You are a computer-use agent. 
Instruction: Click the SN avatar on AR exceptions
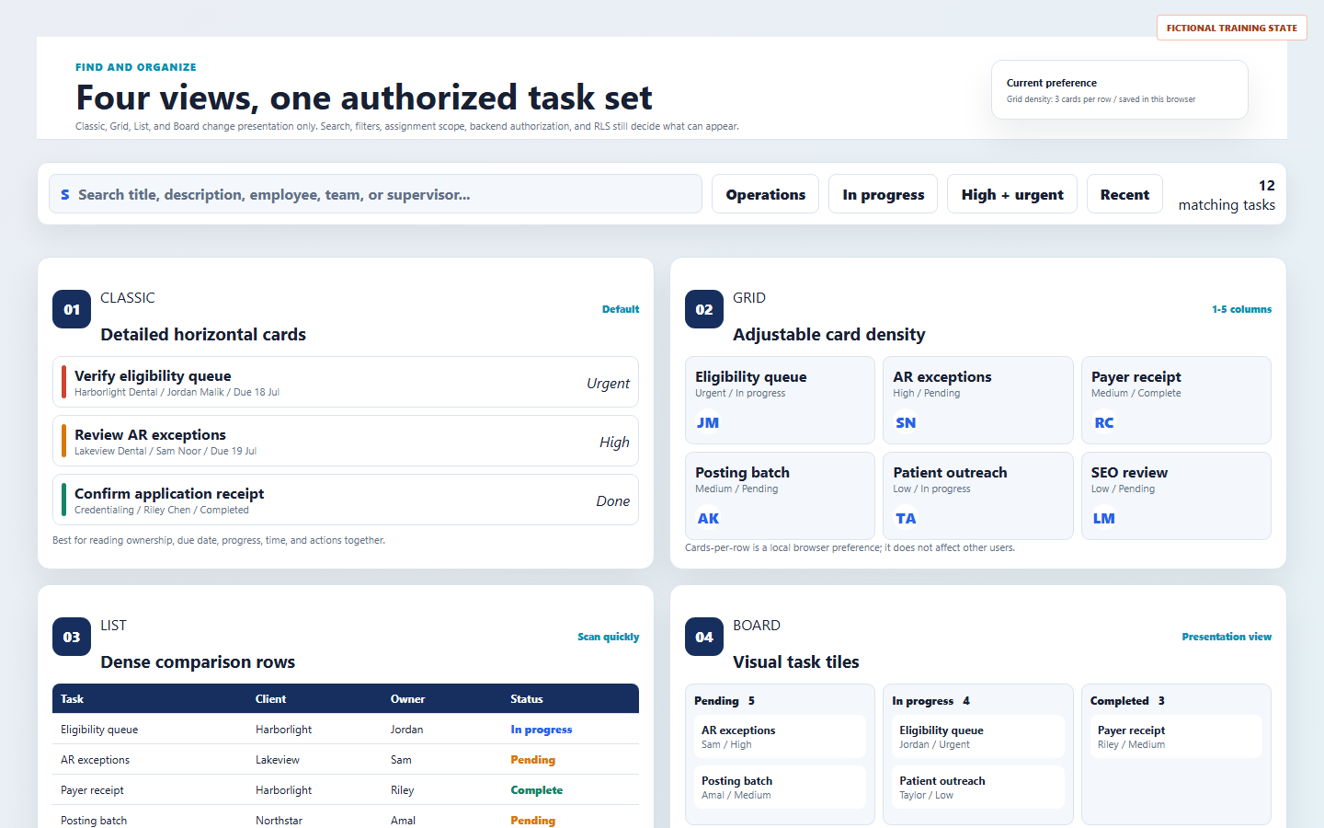pos(906,423)
